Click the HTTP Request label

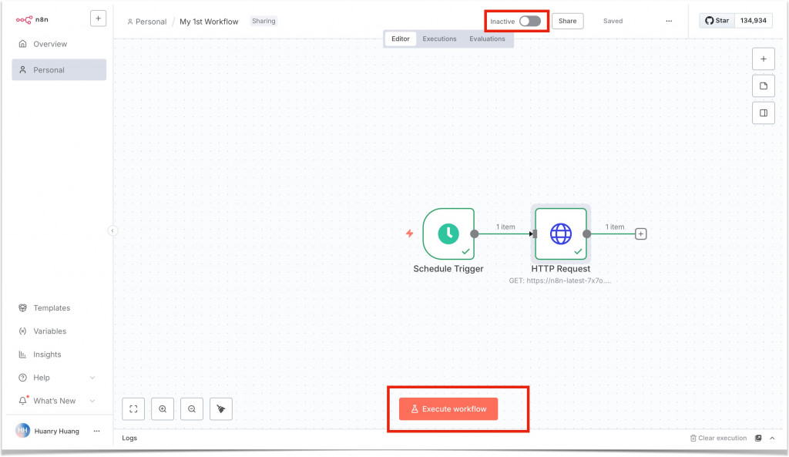click(x=561, y=269)
